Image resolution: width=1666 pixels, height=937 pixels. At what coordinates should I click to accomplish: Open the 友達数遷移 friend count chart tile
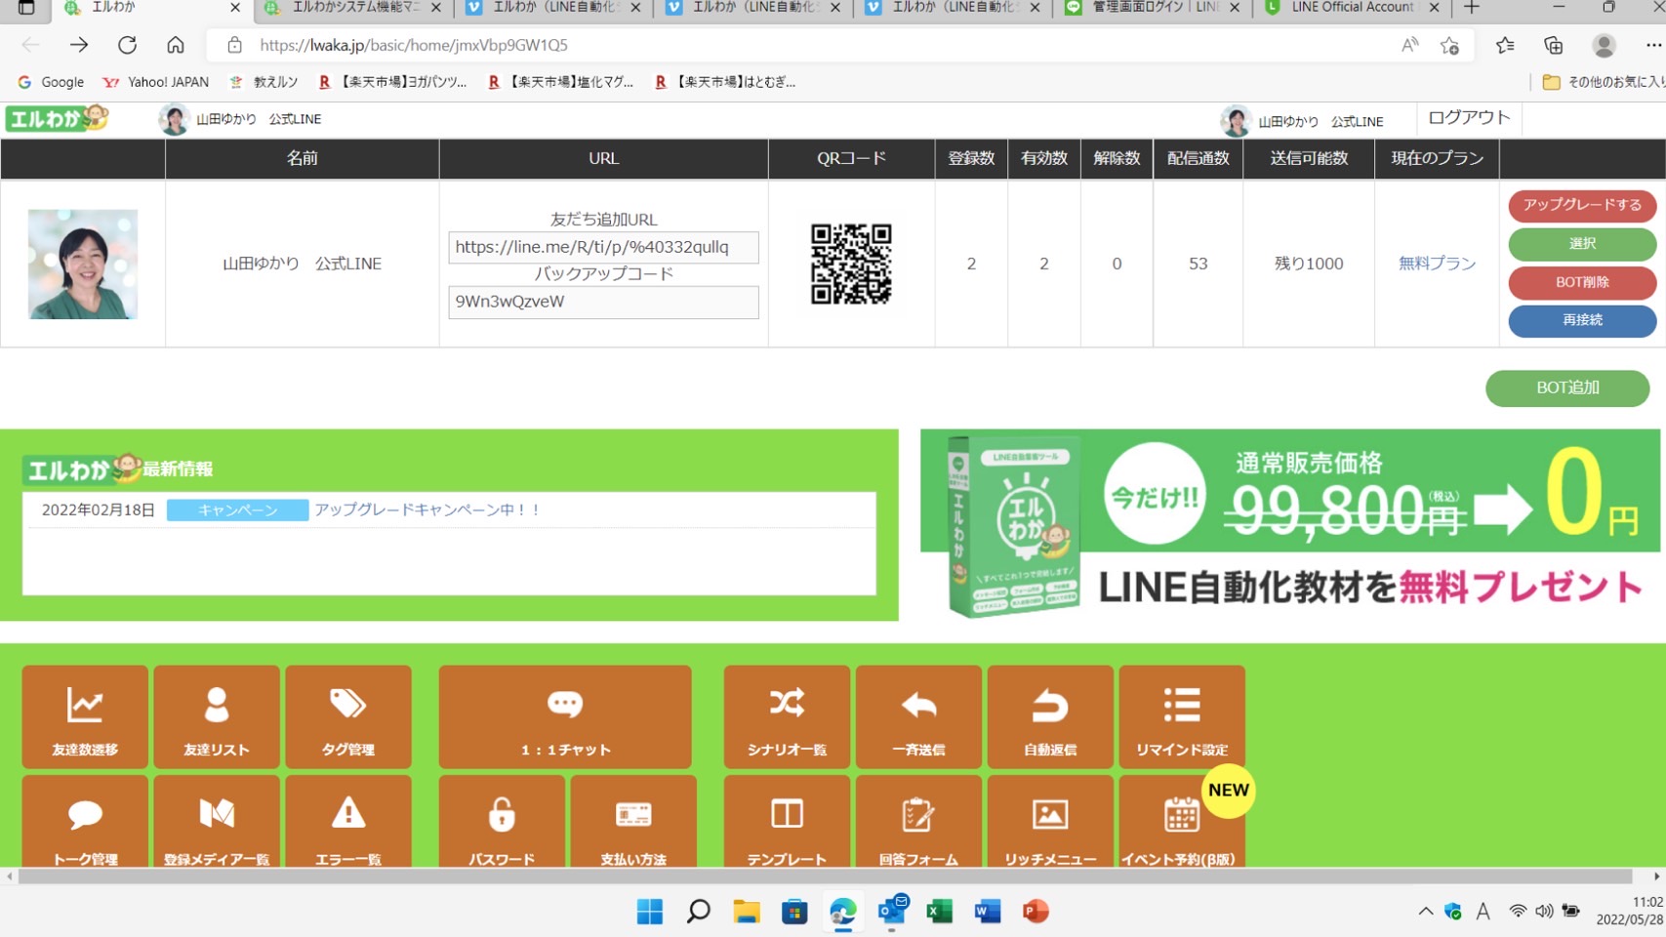(x=85, y=716)
